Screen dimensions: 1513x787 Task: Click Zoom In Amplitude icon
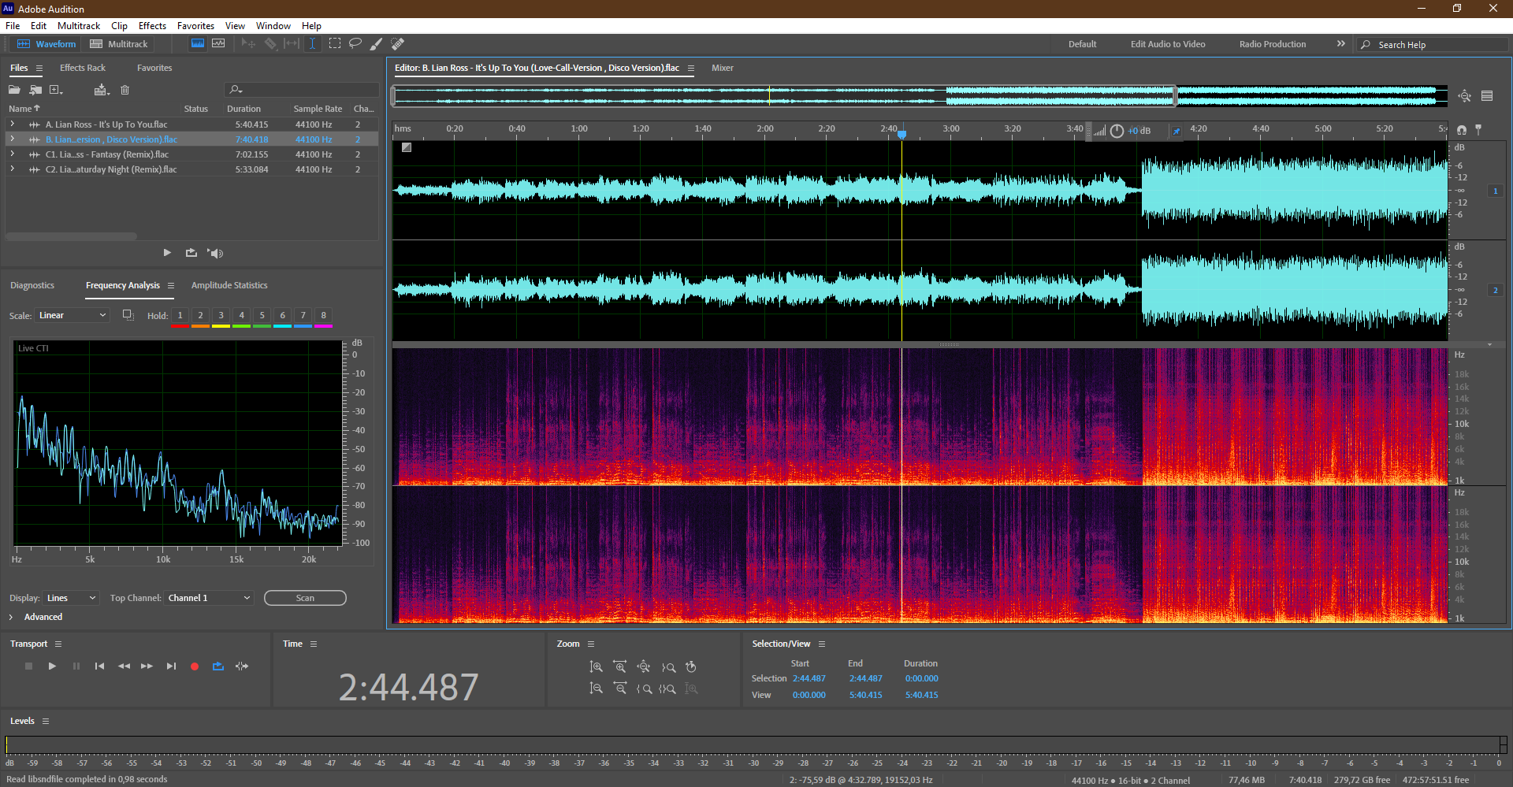point(597,666)
